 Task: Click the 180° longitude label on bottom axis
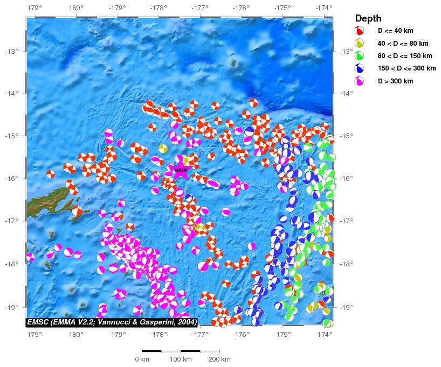coord(76,334)
